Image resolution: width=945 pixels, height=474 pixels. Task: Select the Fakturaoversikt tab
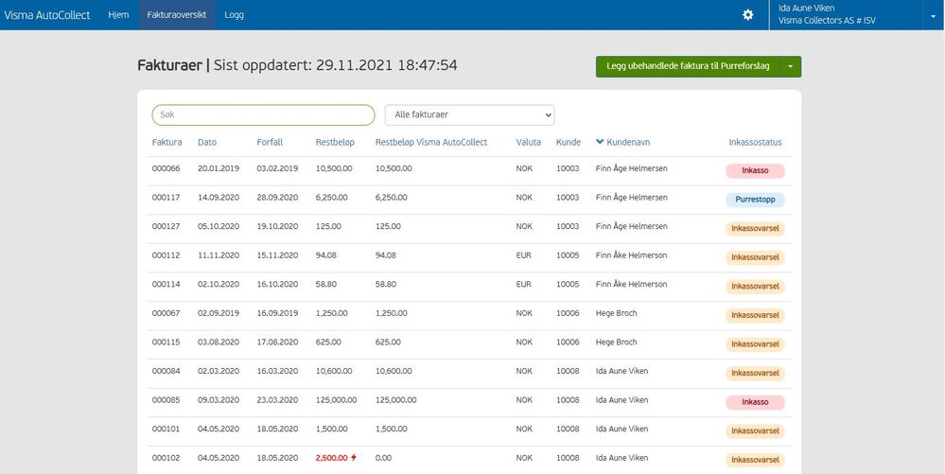click(177, 15)
